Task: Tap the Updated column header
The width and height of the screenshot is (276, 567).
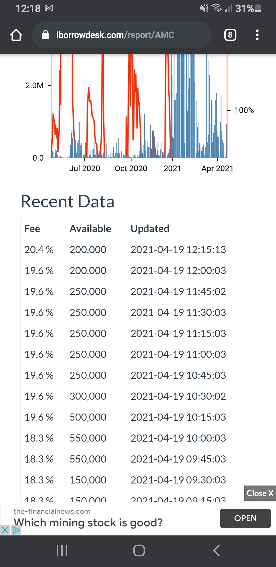Action: (x=150, y=229)
